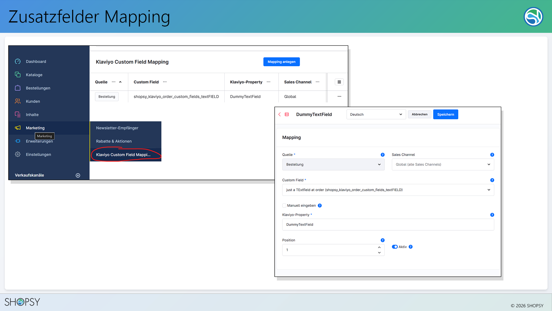Show help for the Klaviyo-Property field
The height and width of the screenshot is (311, 552).
pos(492,215)
